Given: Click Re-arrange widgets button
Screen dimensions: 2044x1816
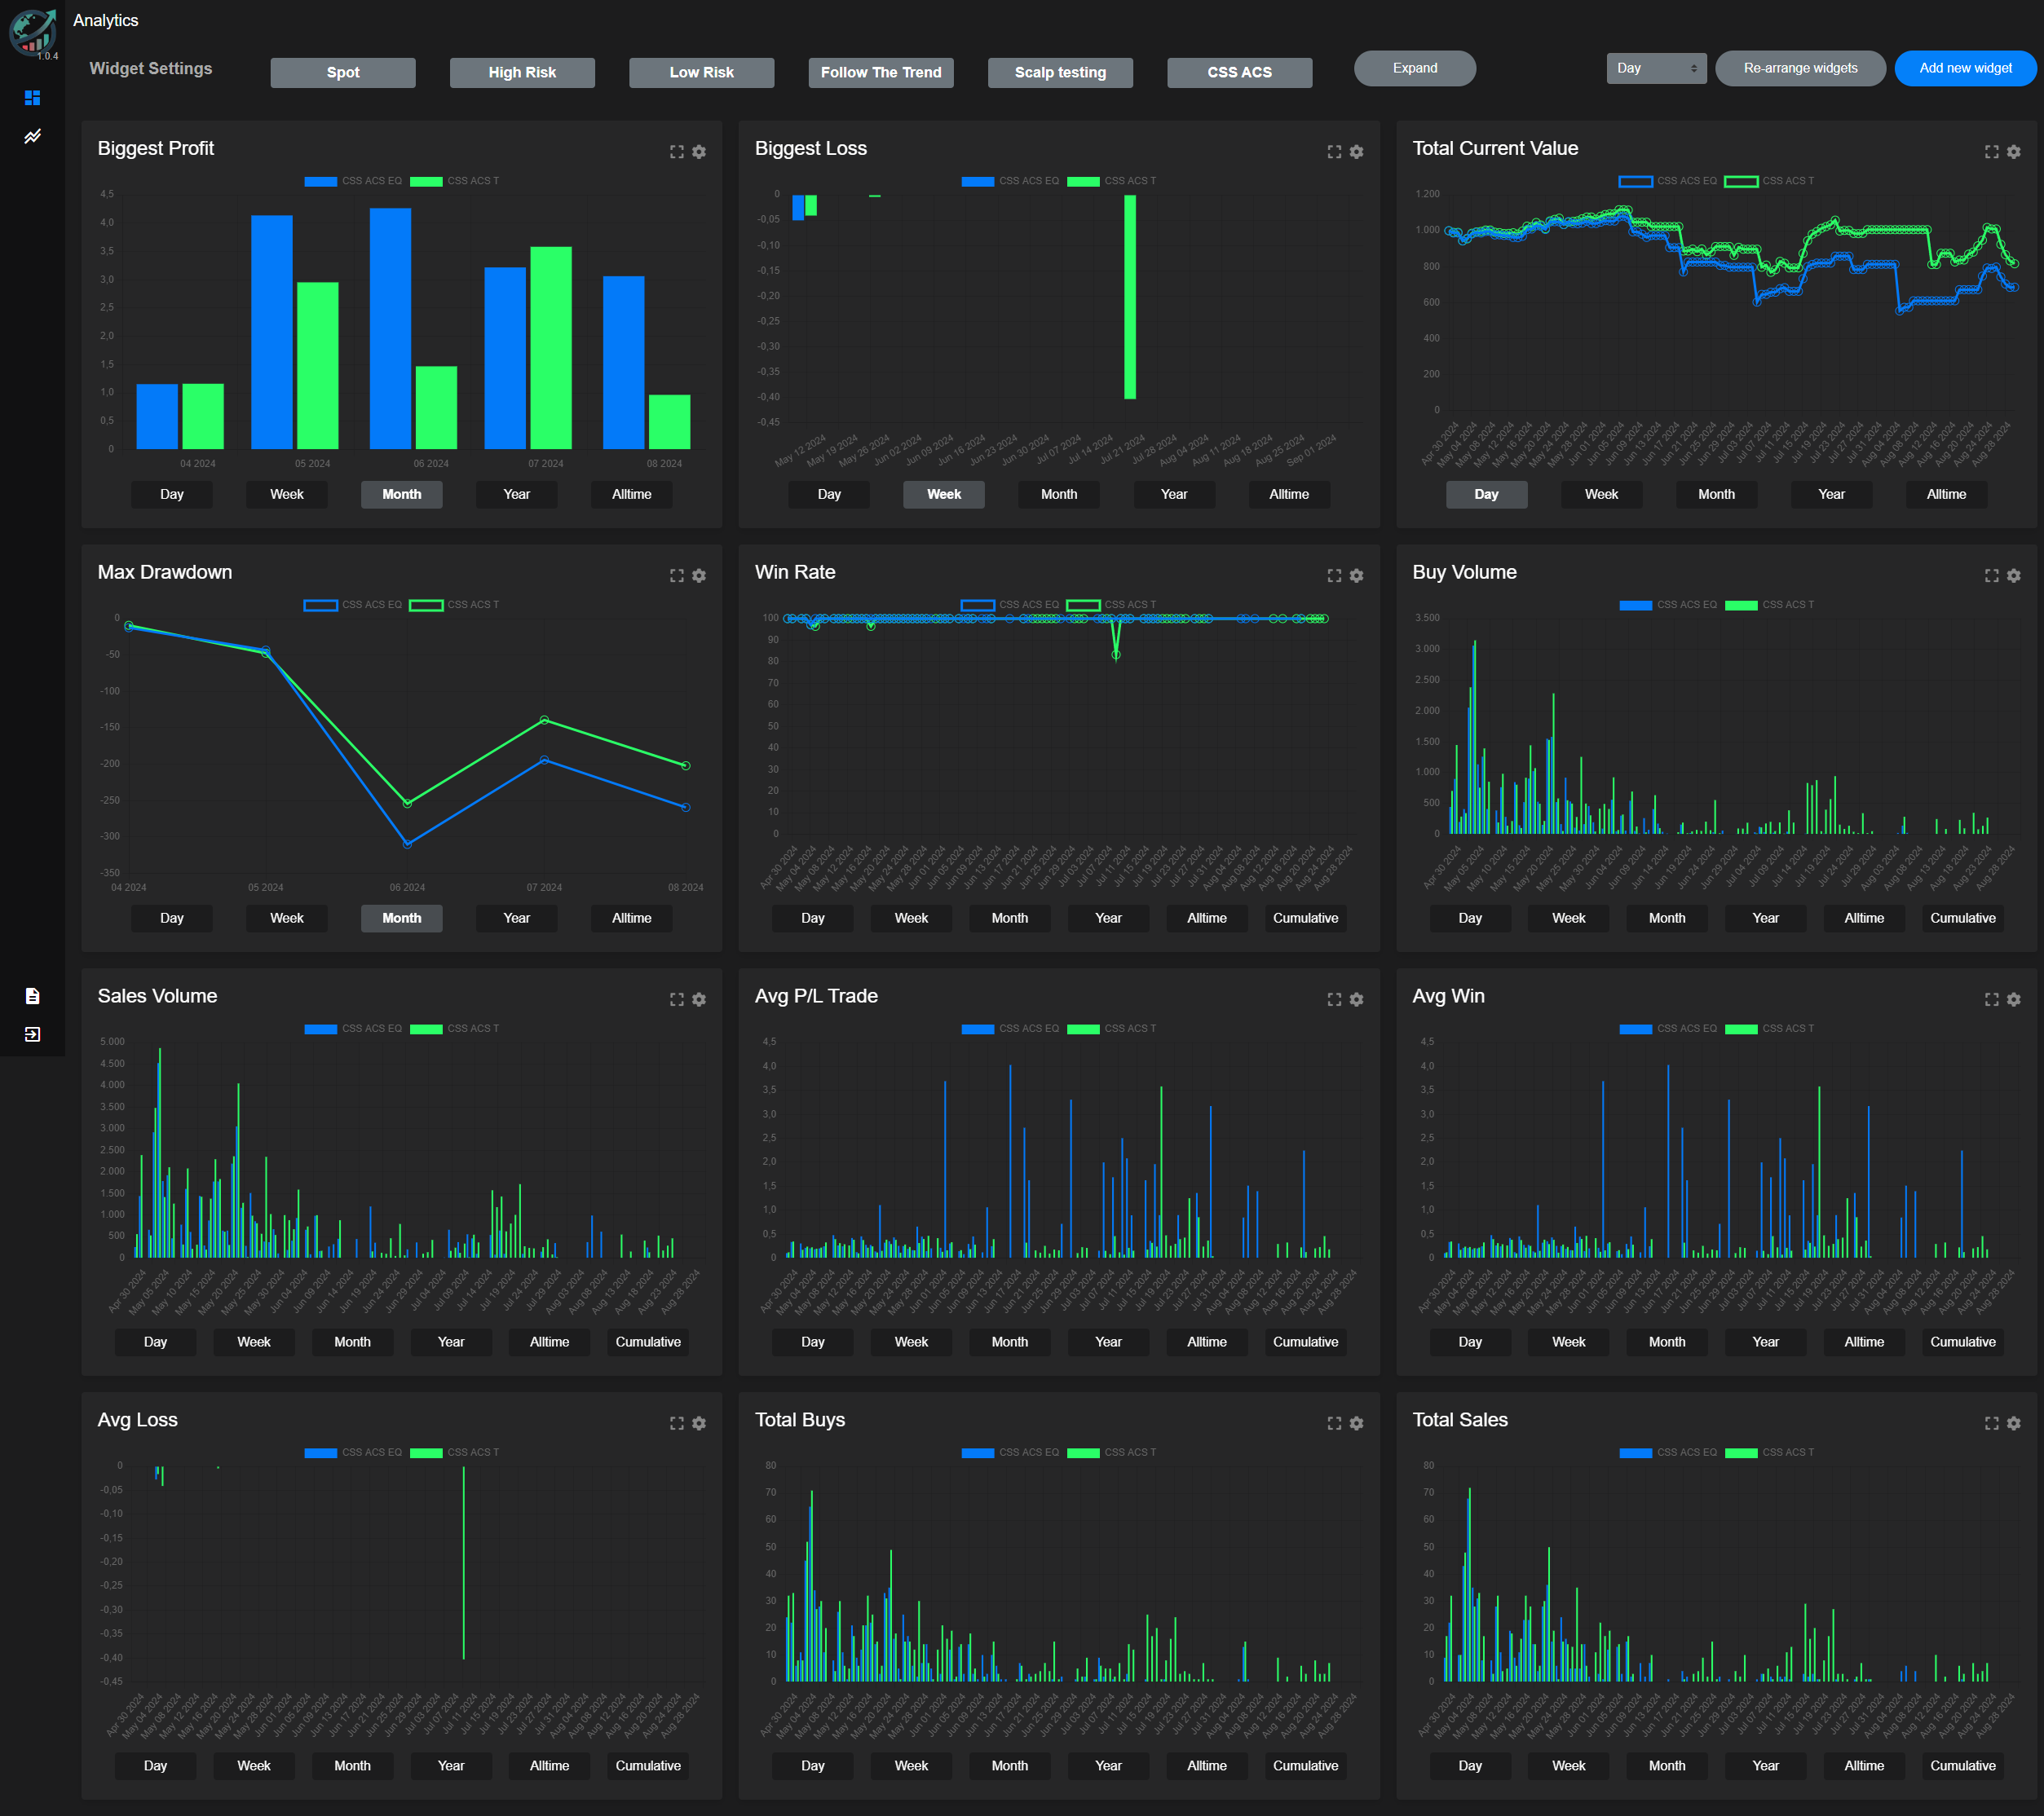Looking at the screenshot, I should coord(1799,68).
